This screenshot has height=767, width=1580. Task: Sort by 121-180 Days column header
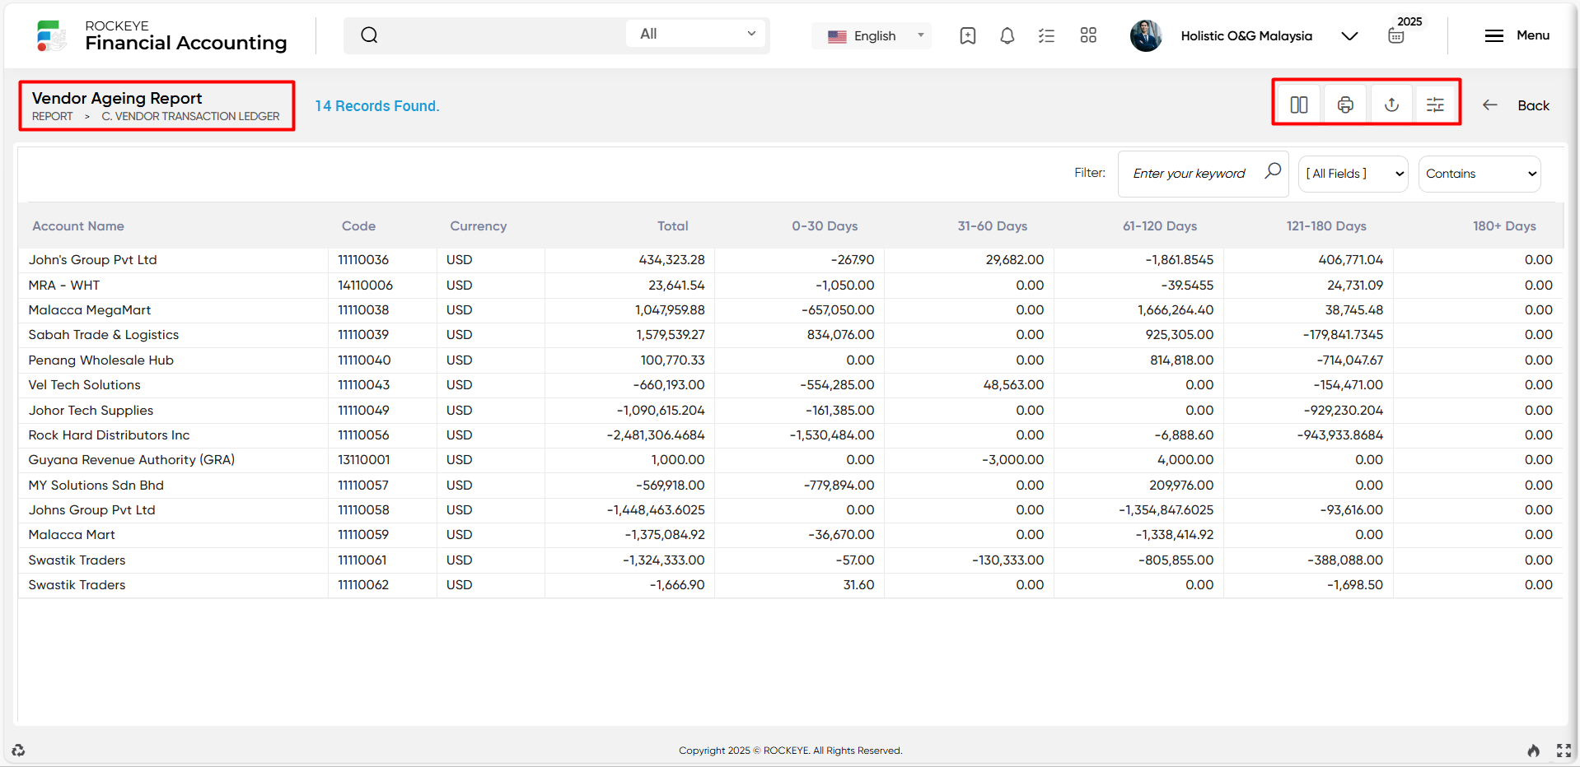click(1326, 225)
